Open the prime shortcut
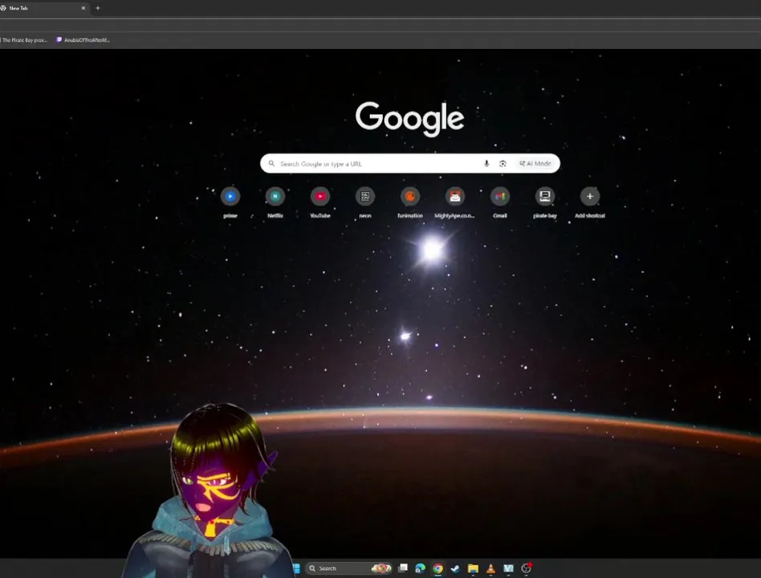 (x=230, y=197)
